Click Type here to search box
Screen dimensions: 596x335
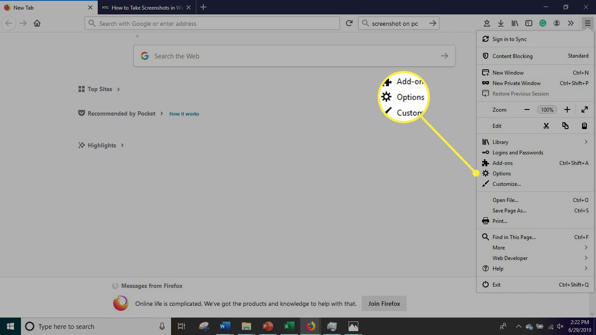coord(95,326)
